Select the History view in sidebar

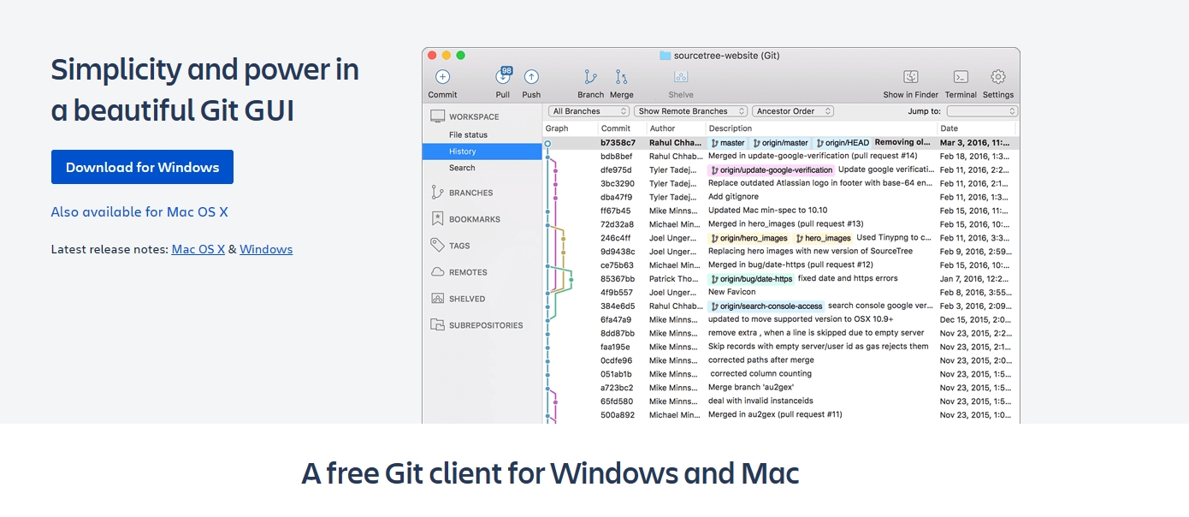[x=482, y=152]
